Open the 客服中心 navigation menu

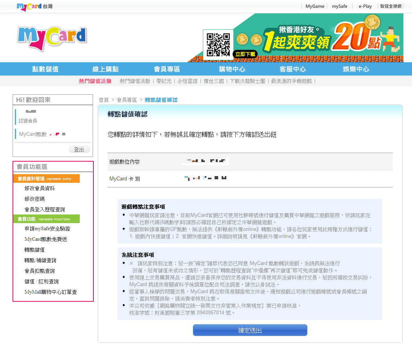point(293,69)
